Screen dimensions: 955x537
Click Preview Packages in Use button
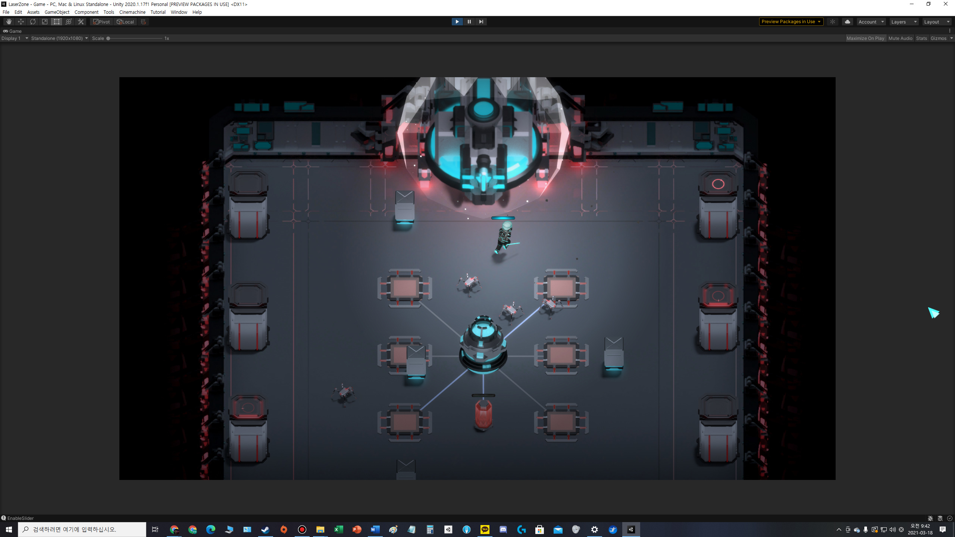(791, 22)
